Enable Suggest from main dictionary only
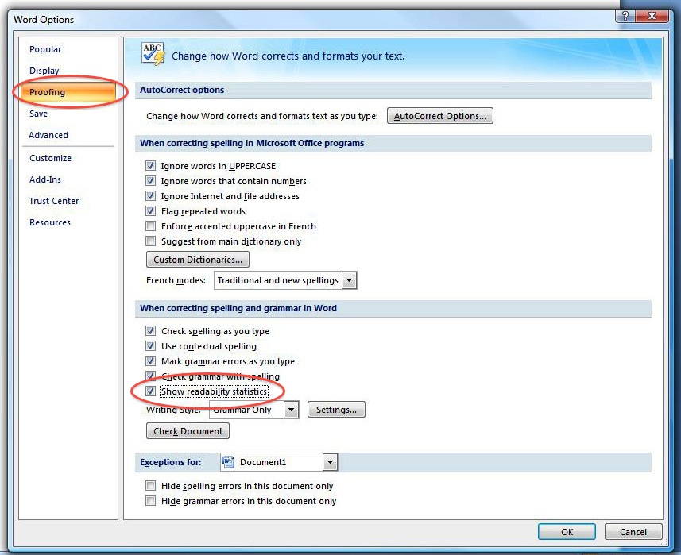The image size is (681, 555). tap(150, 241)
